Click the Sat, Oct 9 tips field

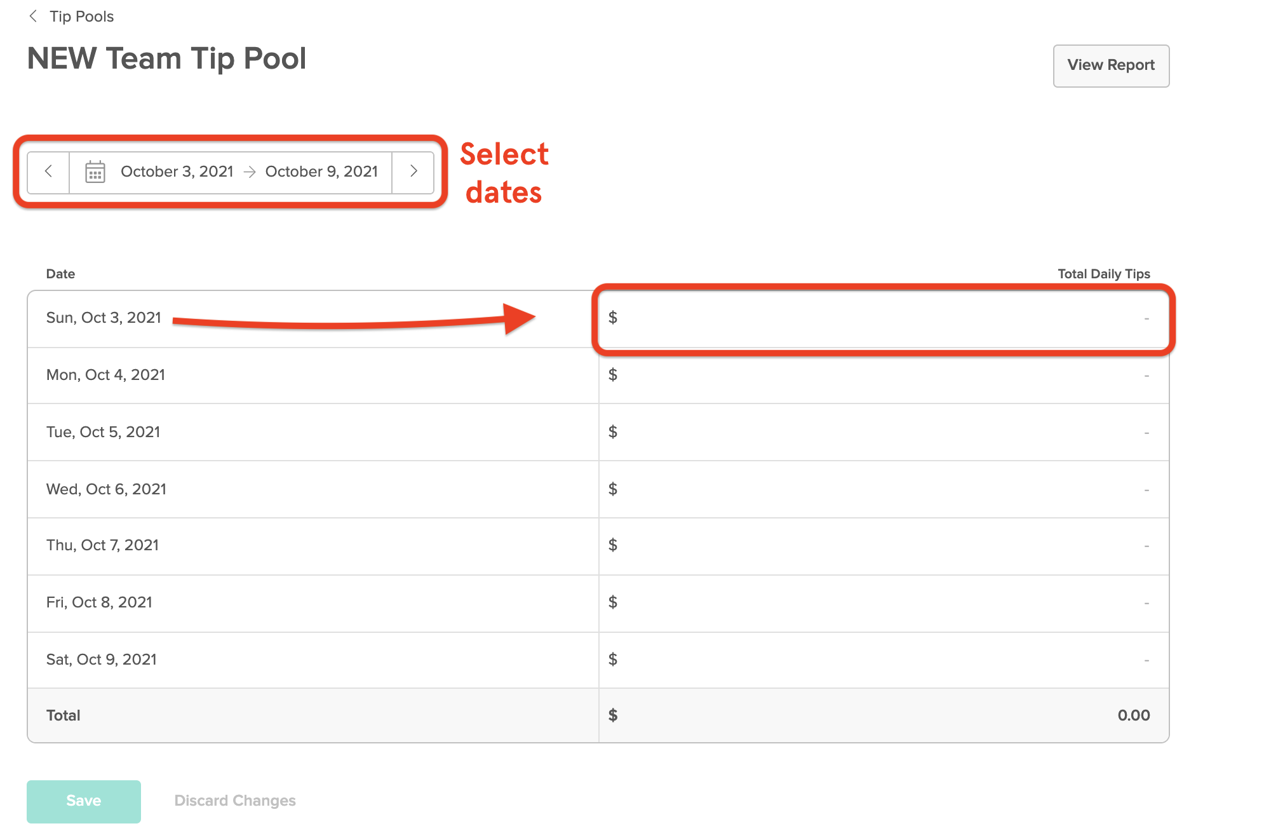point(883,660)
